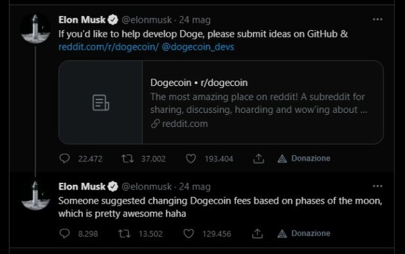Reply to the moon phases tweet

(x=64, y=233)
